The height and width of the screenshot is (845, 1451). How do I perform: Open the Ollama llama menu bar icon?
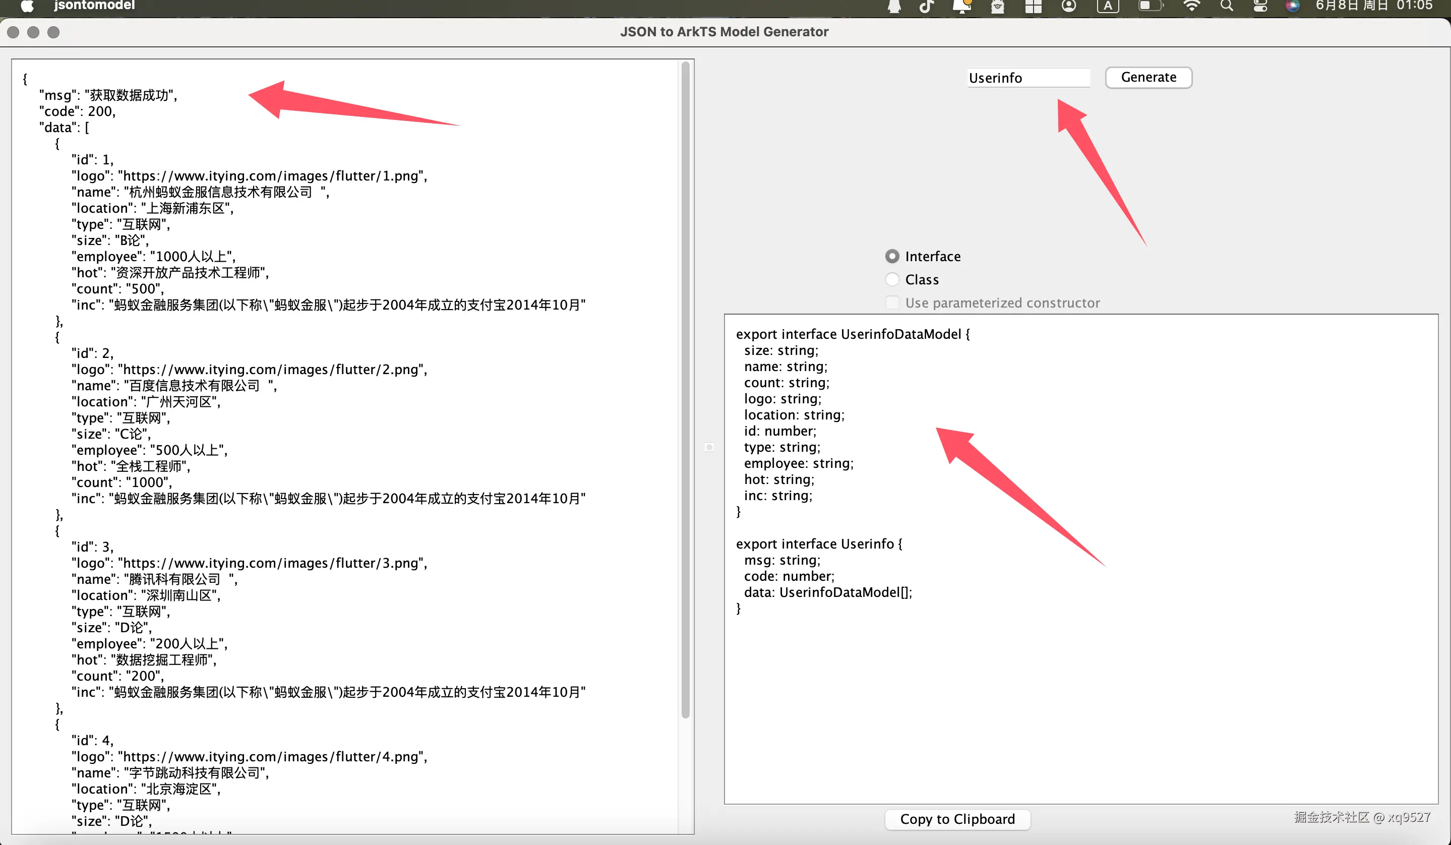click(998, 7)
